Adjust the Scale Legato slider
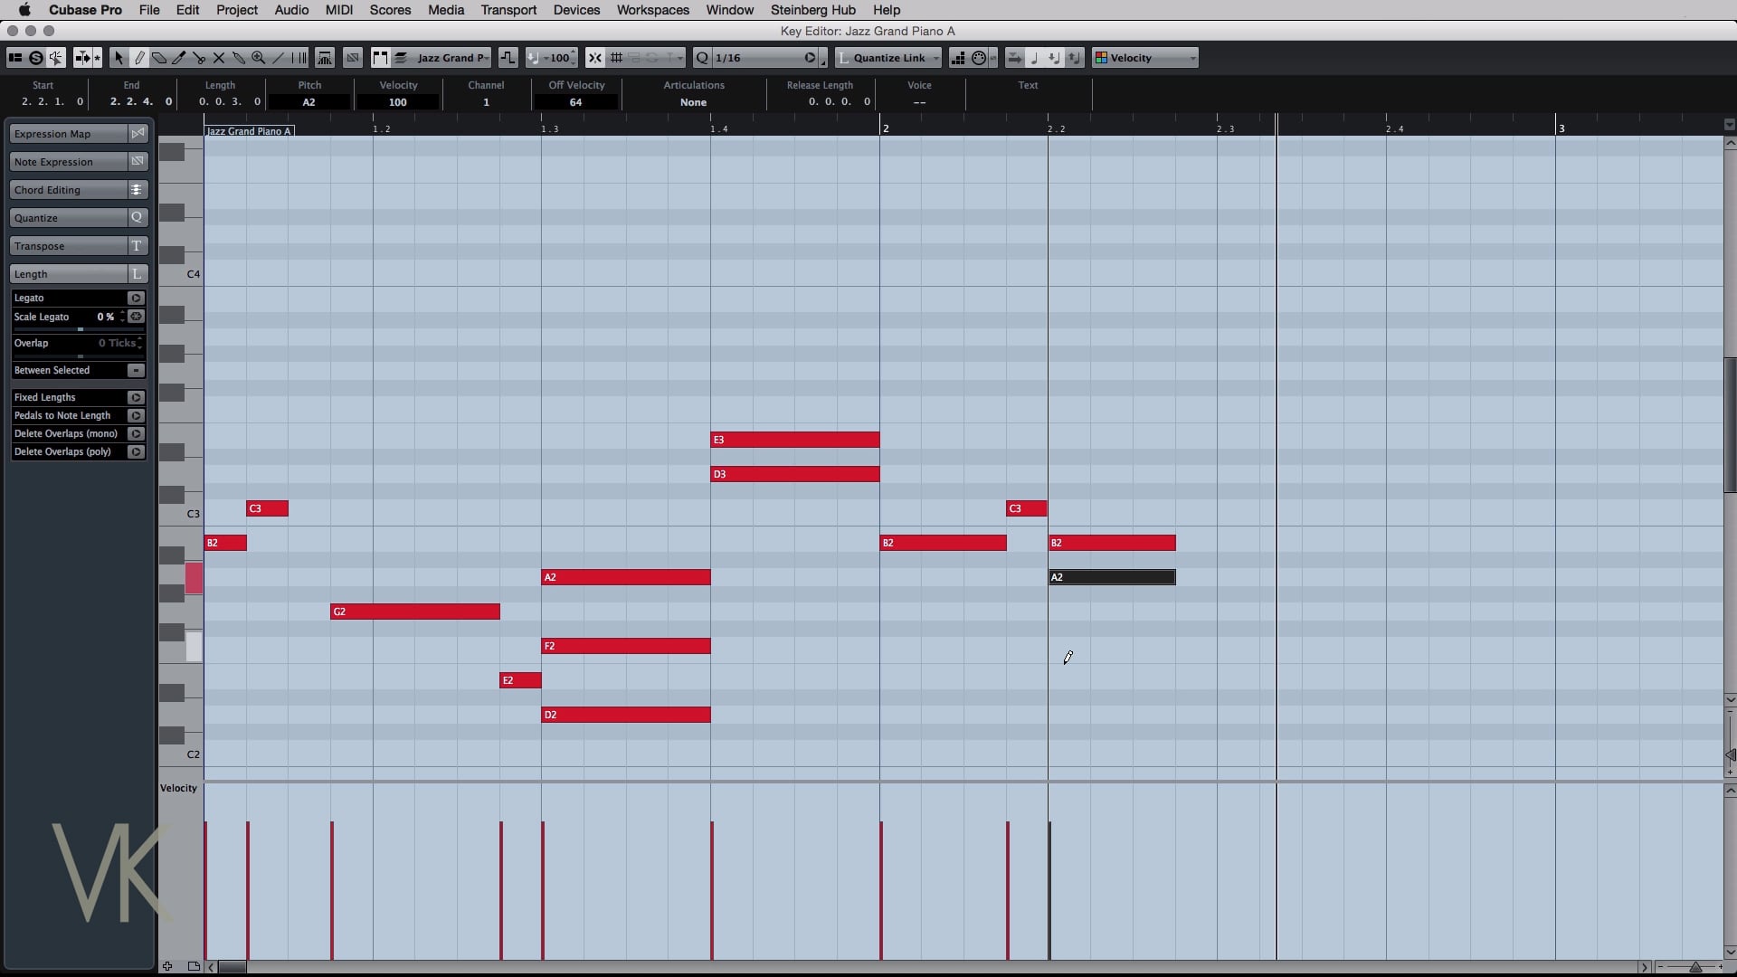Viewport: 1737px width, 977px height. [x=80, y=329]
